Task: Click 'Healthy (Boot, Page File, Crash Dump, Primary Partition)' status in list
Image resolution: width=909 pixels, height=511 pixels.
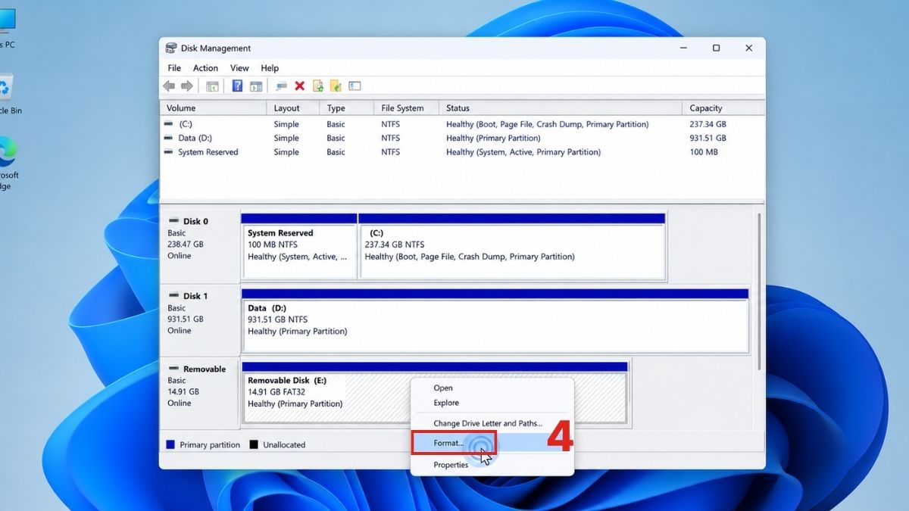Action: [547, 124]
